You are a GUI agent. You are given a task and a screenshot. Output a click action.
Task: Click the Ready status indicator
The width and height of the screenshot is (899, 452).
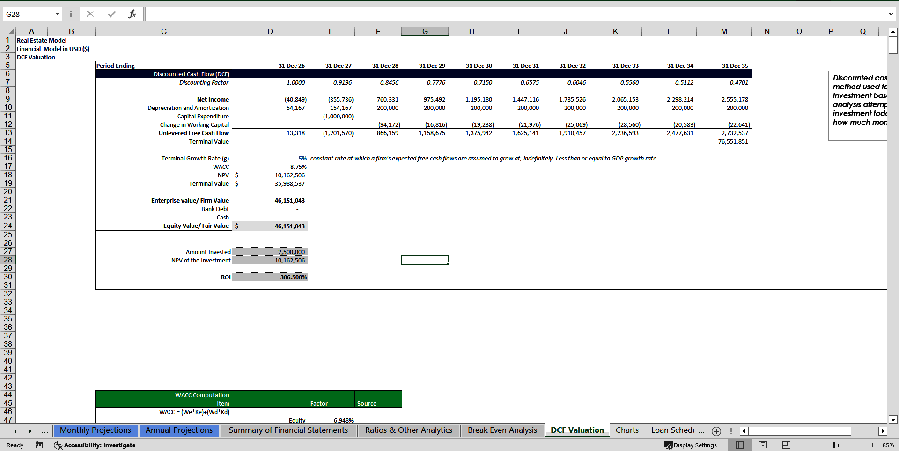coord(15,445)
